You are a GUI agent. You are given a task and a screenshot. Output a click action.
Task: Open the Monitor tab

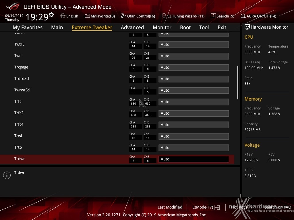click(162, 27)
